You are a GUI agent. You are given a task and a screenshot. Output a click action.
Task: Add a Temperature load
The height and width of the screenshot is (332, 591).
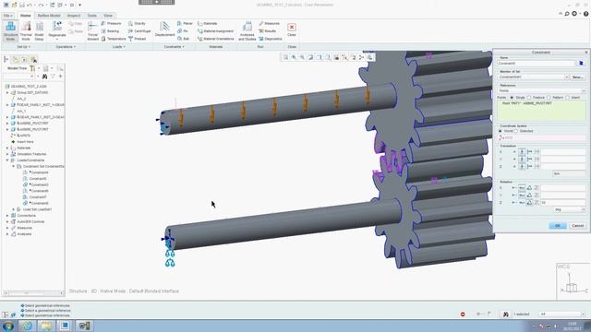[114, 39]
